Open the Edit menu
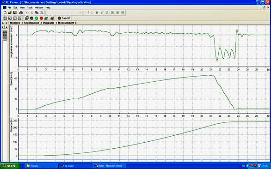Viewport: 271px width, 169px height. (x=16, y=7)
